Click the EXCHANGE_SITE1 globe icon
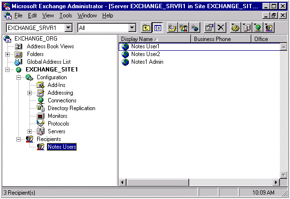The width and height of the screenshot is (290, 199). [18, 70]
